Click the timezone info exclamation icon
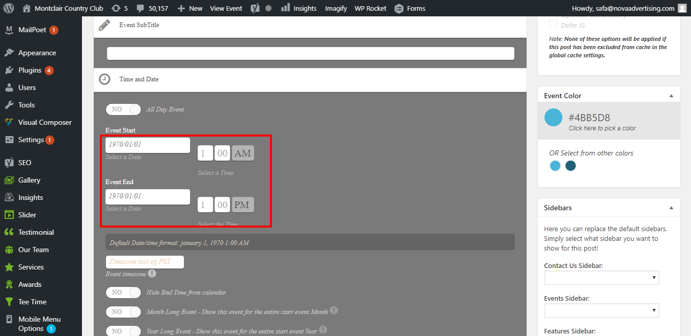 pos(152,274)
